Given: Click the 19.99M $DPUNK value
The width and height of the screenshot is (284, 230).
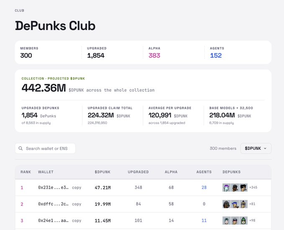Looking at the screenshot, I should point(102,204).
